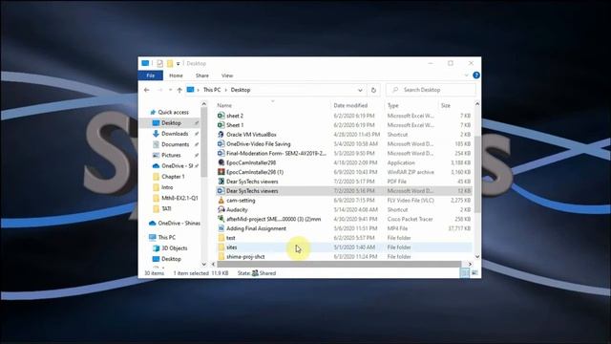
Task: Click the navigation pane scroll down arrow
Action: coord(203,264)
